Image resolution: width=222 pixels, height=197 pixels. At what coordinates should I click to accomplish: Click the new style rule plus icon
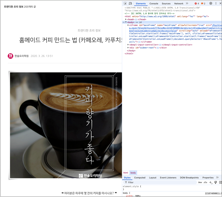[210, 182]
